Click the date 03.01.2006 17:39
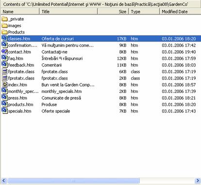 click(x=179, y=92)
